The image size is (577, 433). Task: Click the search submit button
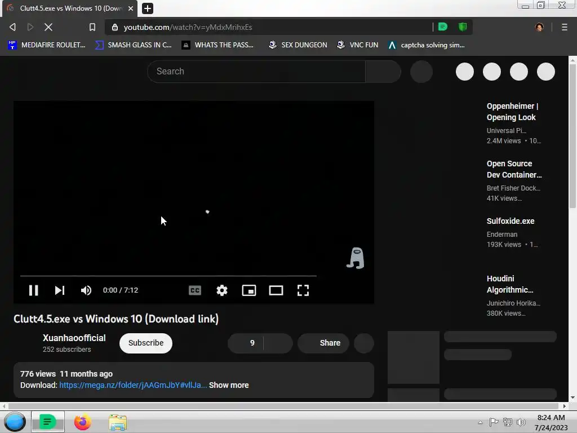[383, 72]
